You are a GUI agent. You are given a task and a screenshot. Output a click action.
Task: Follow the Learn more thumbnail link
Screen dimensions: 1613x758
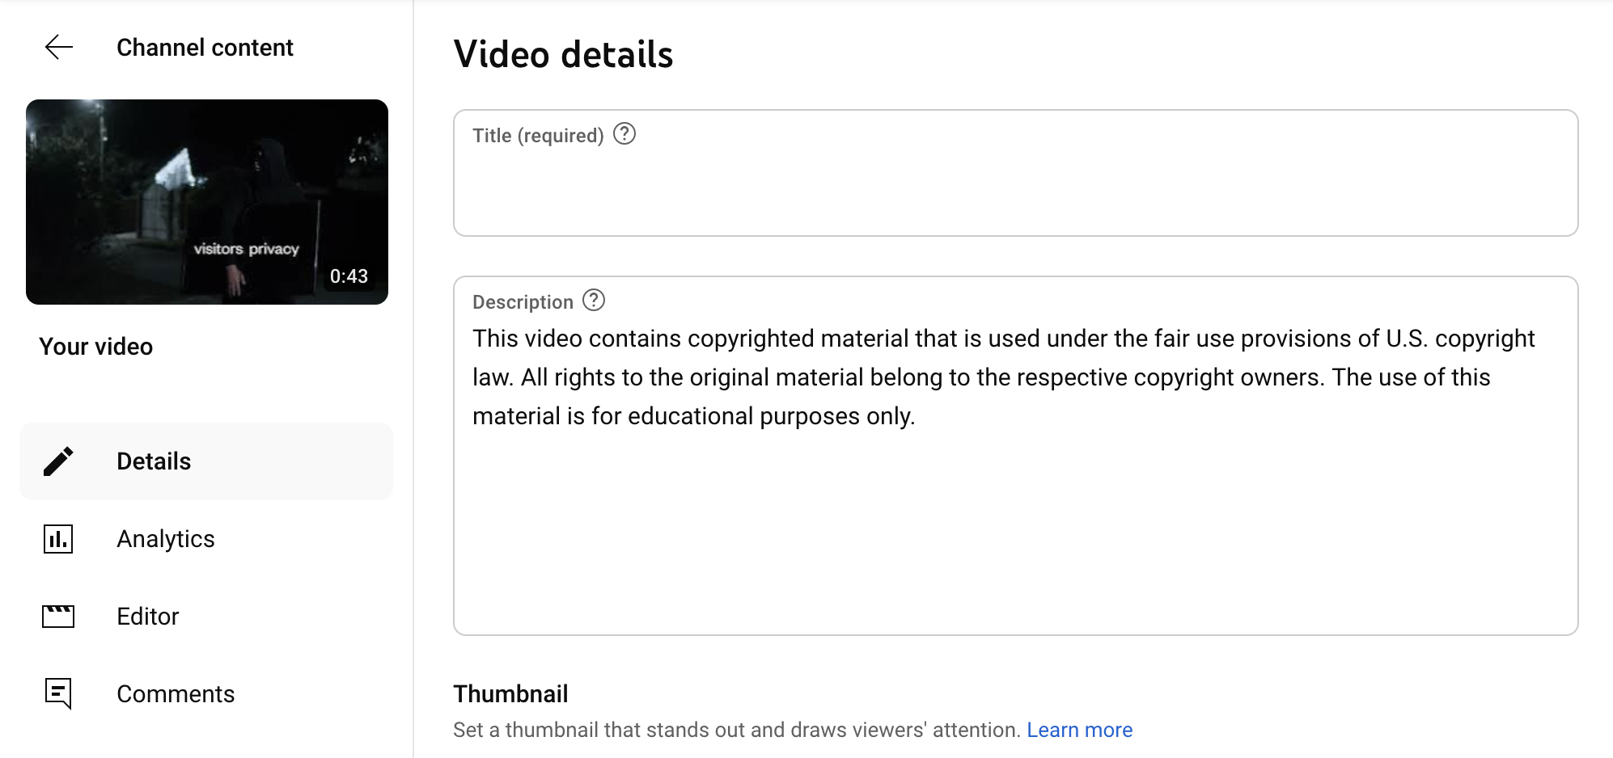(x=1079, y=730)
